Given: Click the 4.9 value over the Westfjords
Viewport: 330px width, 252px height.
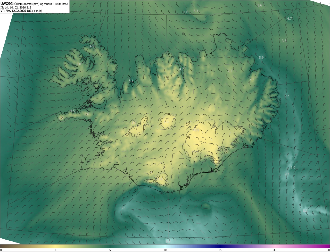Looking at the screenshot, I should click(x=92, y=46).
